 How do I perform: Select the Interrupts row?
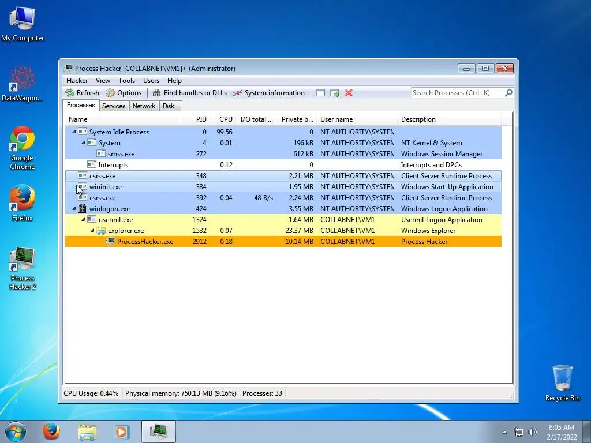coord(283,164)
